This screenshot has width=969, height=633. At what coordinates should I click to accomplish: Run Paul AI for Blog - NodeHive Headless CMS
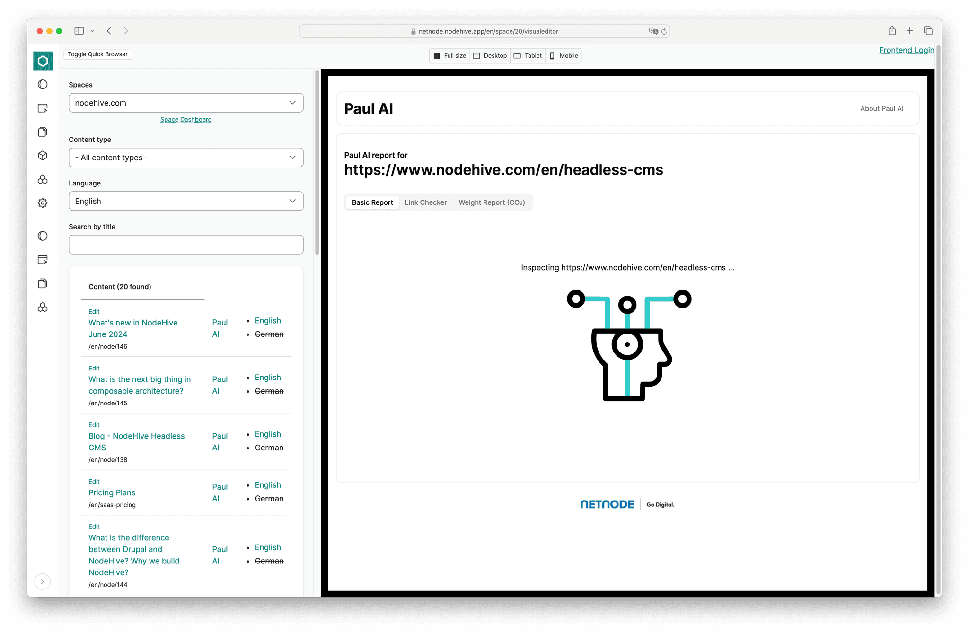tap(220, 442)
